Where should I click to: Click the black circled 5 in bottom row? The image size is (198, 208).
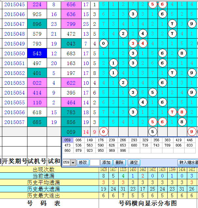click(x=153, y=132)
